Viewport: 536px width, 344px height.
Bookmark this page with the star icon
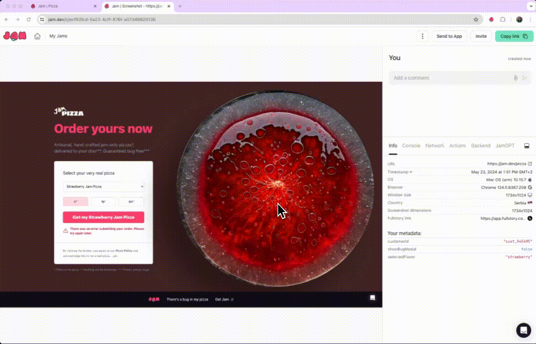click(x=476, y=20)
